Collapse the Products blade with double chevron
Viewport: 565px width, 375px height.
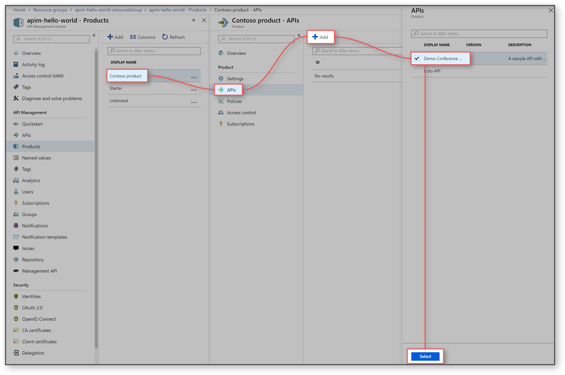point(193,20)
